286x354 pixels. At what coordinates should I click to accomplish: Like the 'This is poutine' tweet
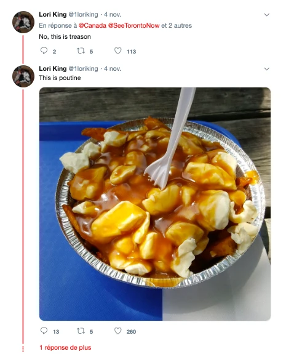coord(117,331)
